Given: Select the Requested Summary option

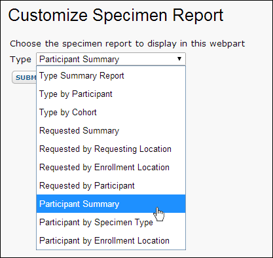Looking at the screenshot, I should 111,131.
